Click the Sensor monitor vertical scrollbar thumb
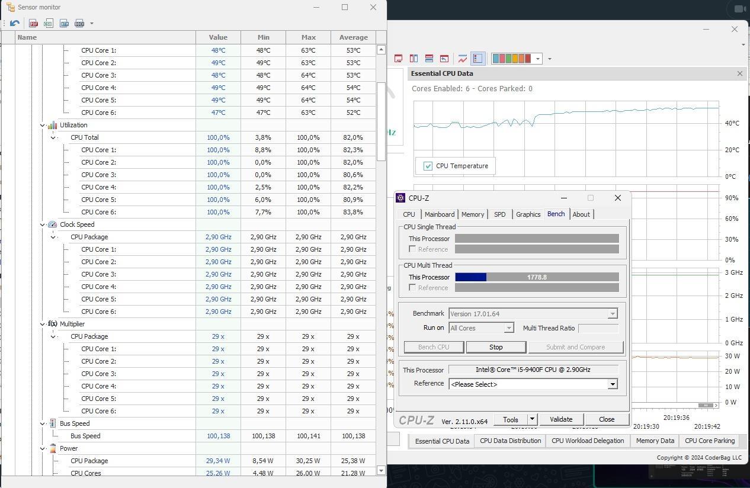This screenshot has width=750, height=488. [x=381, y=121]
